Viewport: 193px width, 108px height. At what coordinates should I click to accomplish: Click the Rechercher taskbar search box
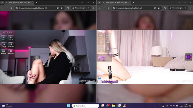tap(85, 106)
